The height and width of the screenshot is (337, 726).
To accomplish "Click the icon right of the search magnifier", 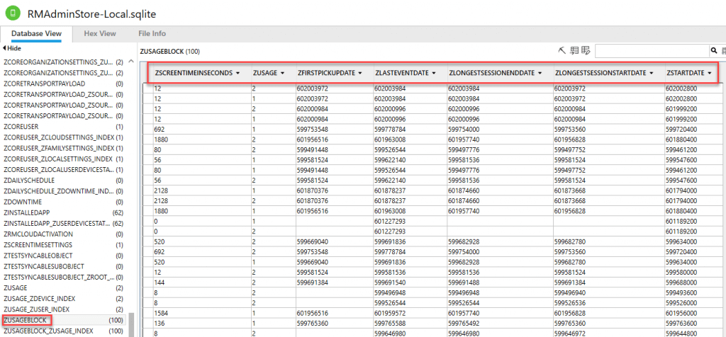I will point(722,51).
